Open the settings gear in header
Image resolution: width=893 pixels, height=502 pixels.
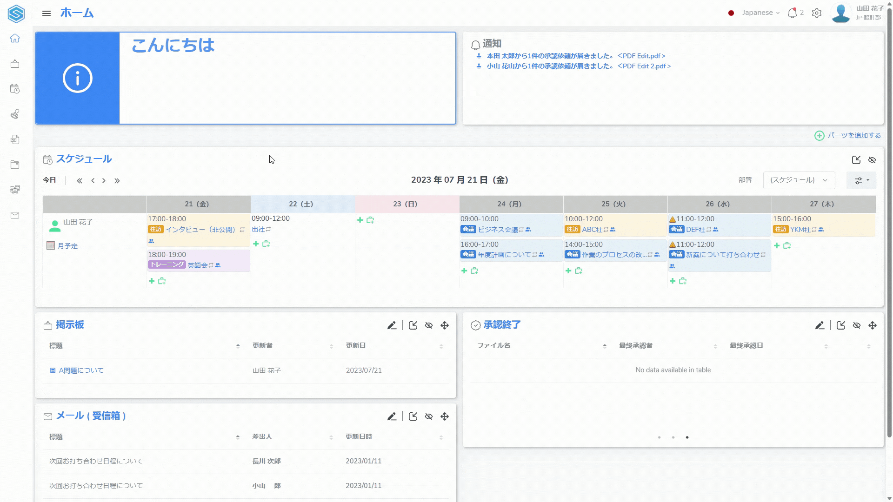tap(817, 13)
